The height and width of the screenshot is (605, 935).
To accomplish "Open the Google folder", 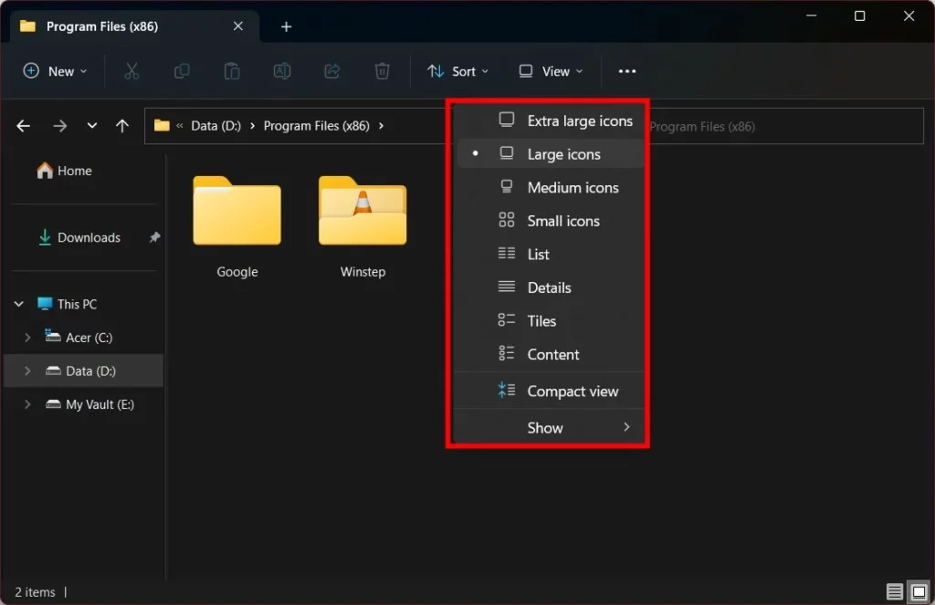I will (x=237, y=226).
